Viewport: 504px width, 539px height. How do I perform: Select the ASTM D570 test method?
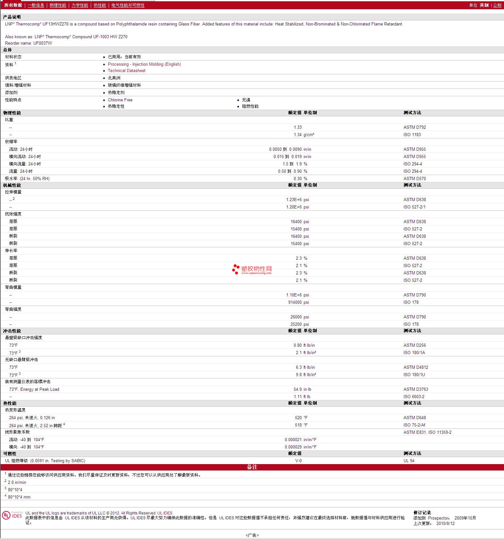[x=414, y=178]
